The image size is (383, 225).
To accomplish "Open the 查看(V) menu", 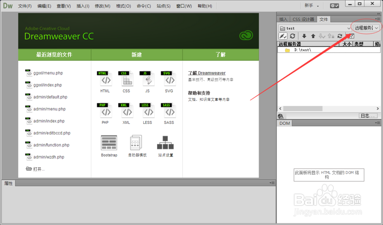I will [x=64, y=6].
